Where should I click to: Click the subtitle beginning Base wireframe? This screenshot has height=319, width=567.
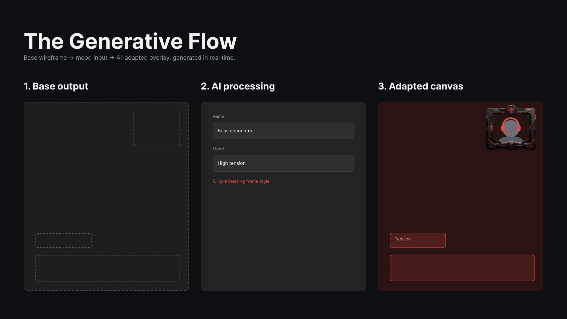pyautogui.click(x=129, y=58)
